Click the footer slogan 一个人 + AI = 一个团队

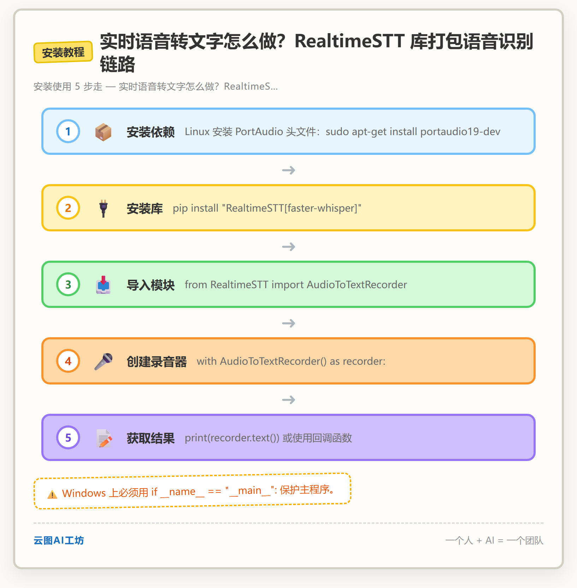pos(494,540)
